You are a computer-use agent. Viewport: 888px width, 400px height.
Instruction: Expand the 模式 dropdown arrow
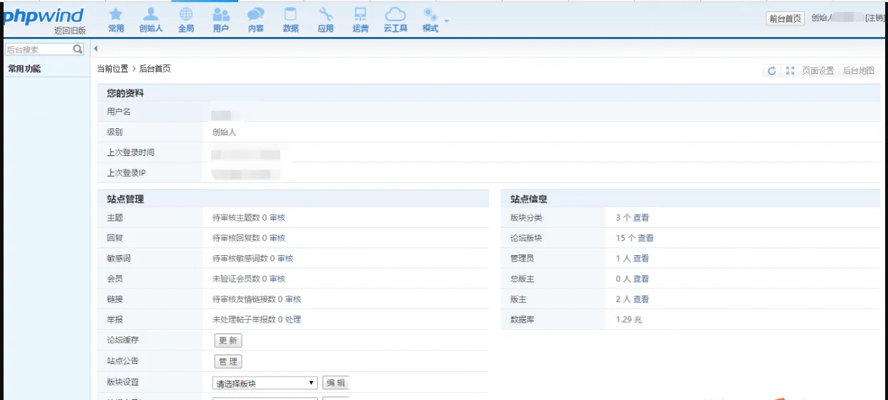(446, 21)
